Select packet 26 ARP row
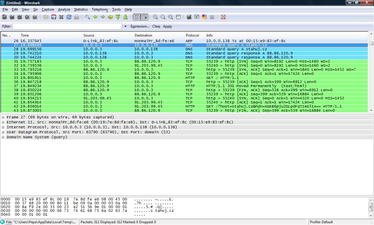This screenshot has height=225, width=374. (184, 41)
